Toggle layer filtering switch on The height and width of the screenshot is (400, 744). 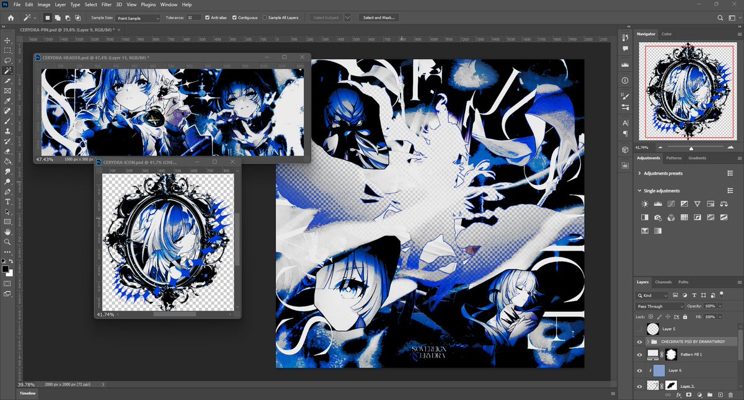pos(722,295)
